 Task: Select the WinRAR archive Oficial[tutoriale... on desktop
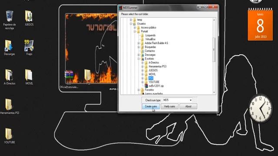coord(69,79)
